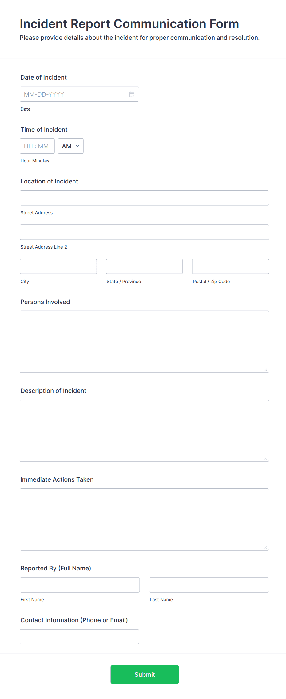This screenshot has width=286, height=699.
Task: Click the Reported By (Full Name) heading
Action: 56,568
